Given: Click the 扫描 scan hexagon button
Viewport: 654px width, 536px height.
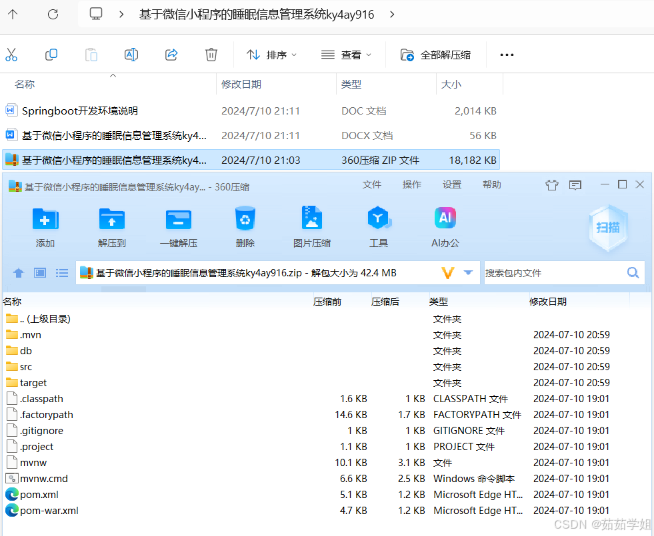Looking at the screenshot, I should tap(608, 228).
